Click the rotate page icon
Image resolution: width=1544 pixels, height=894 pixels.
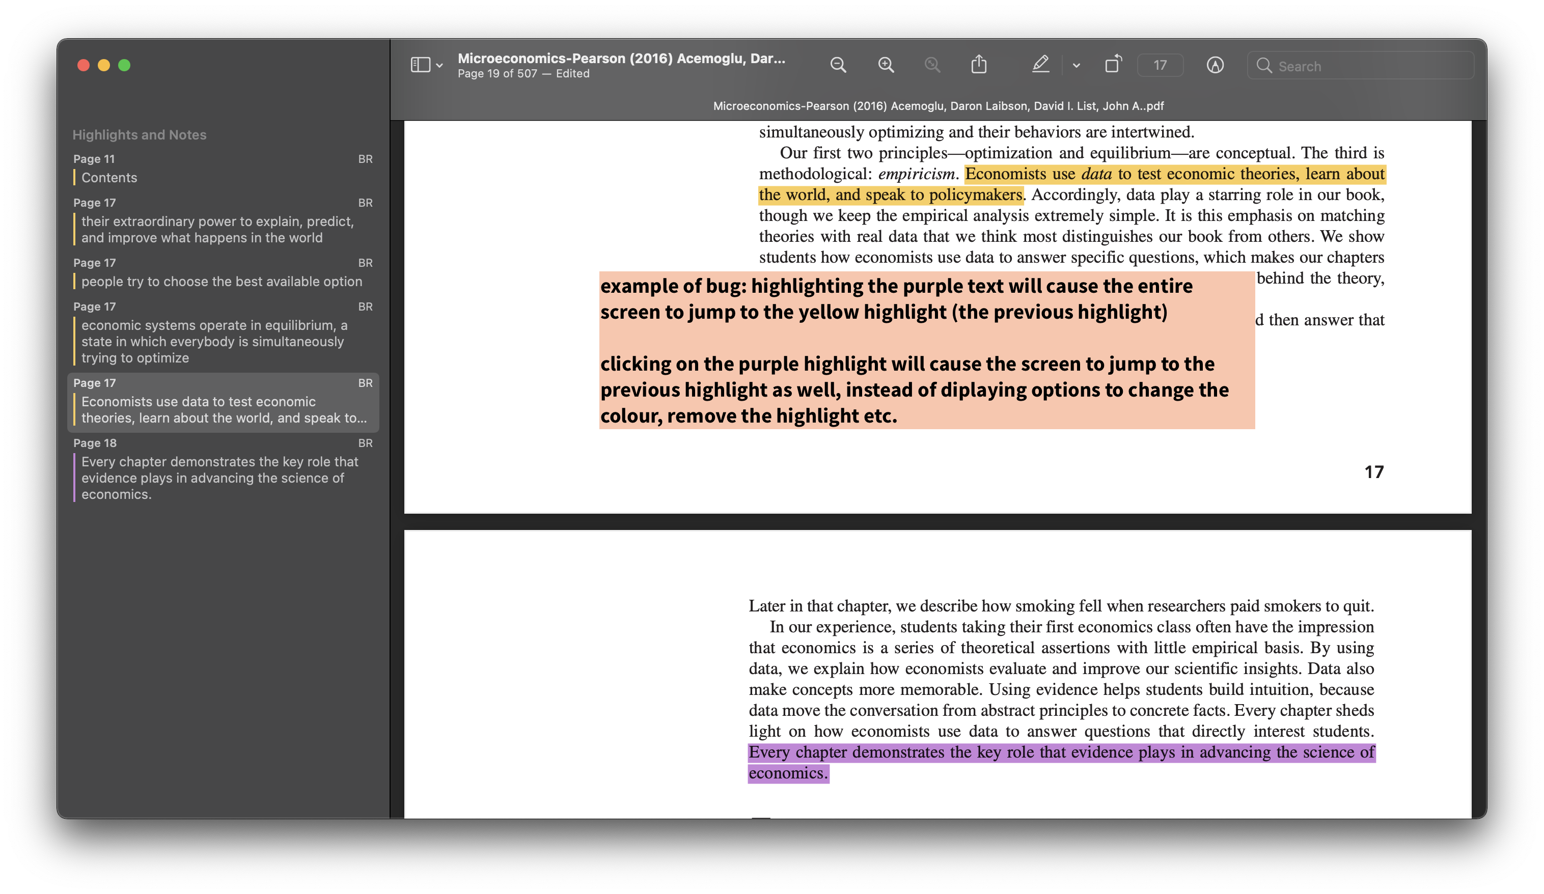(1113, 64)
